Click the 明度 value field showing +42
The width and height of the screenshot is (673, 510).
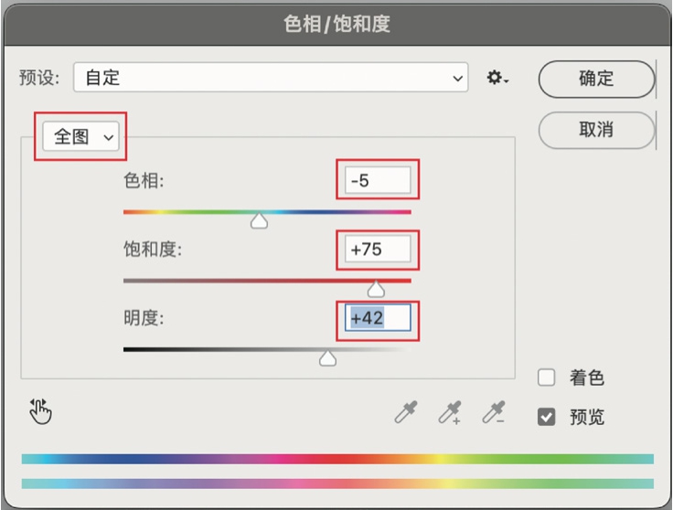[378, 318]
